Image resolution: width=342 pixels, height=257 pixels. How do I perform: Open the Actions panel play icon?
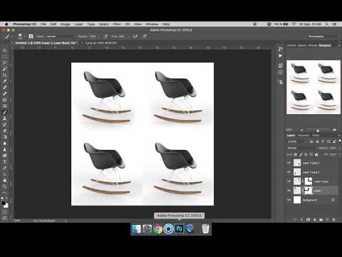[x=281, y=56]
